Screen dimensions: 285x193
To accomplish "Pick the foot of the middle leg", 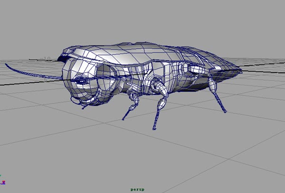I will click(154, 128).
